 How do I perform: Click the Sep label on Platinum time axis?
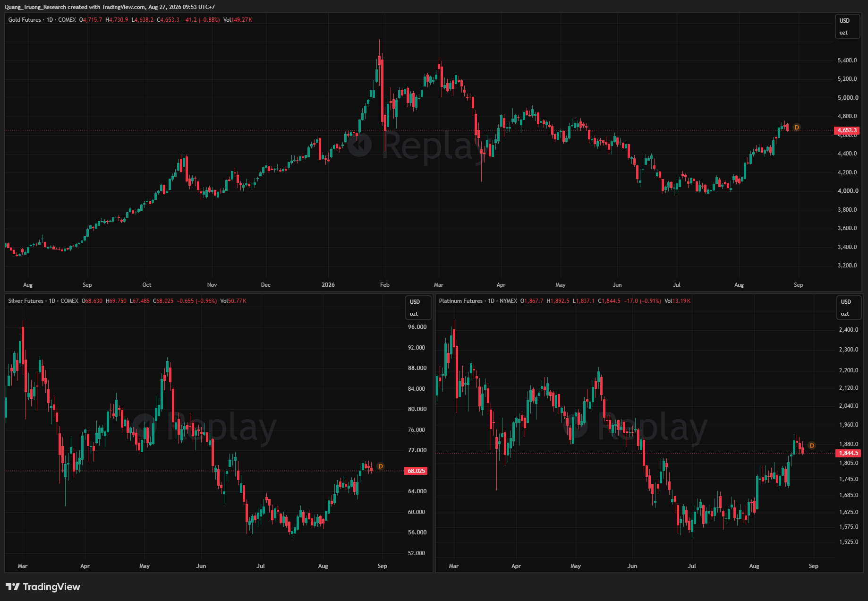pos(814,566)
